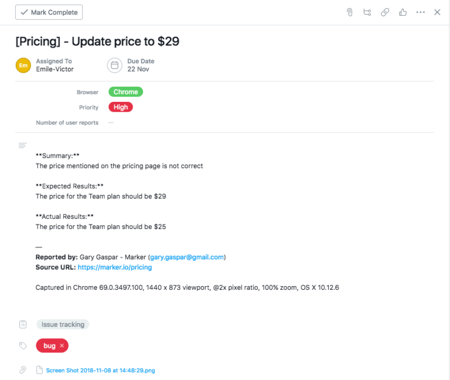Screen dimensions: 450x380
Task: Click the project clipboard icon
Action: (x=23, y=324)
